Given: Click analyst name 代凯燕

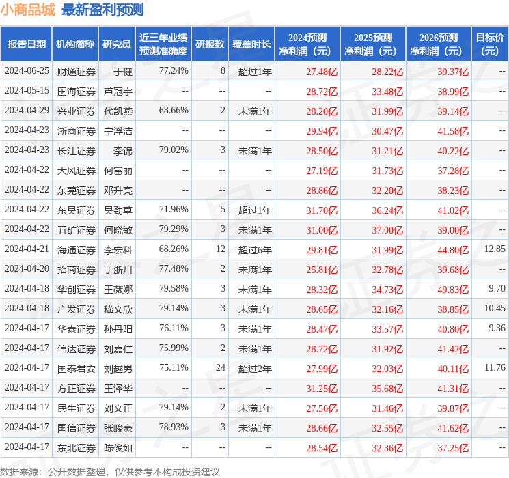Looking at the screenshot, I should point(118,111).
